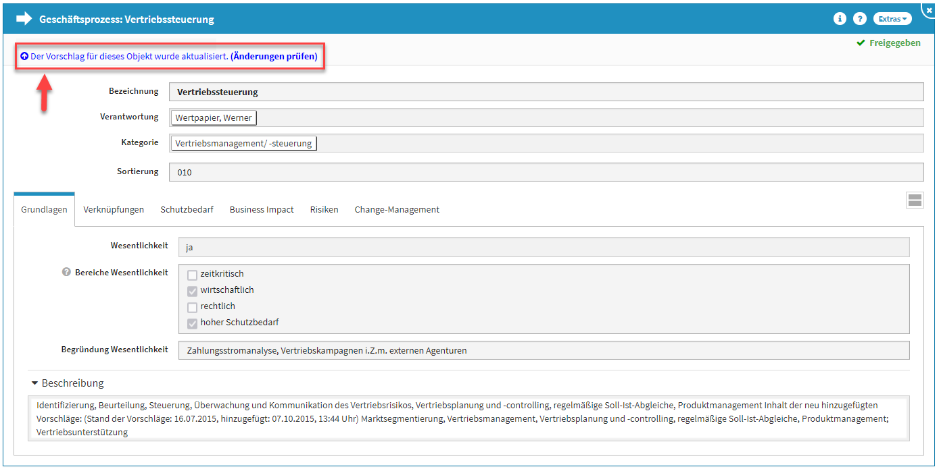Close the dialog with the X icon

(x=929, y=11)
